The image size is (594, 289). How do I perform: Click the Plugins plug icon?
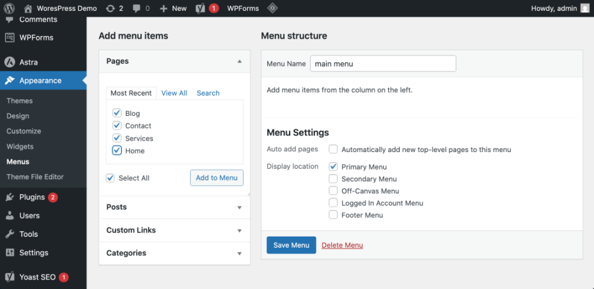(10, 197)
